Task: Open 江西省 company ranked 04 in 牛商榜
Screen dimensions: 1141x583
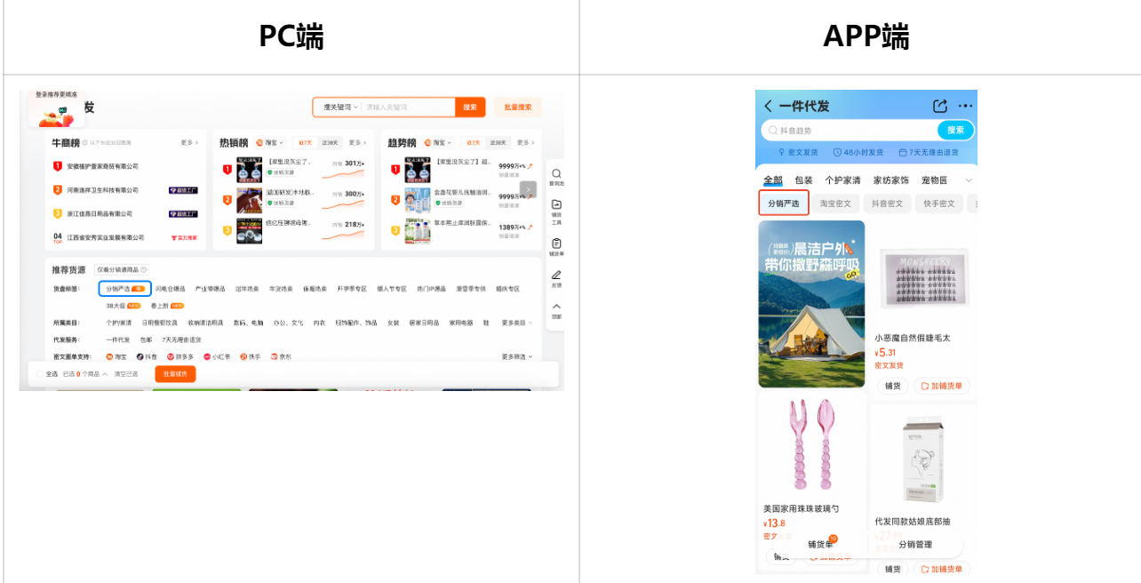Action: 105,238
